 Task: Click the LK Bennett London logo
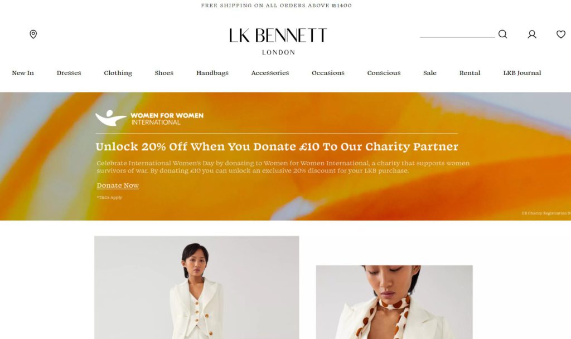tap(278, 41)
